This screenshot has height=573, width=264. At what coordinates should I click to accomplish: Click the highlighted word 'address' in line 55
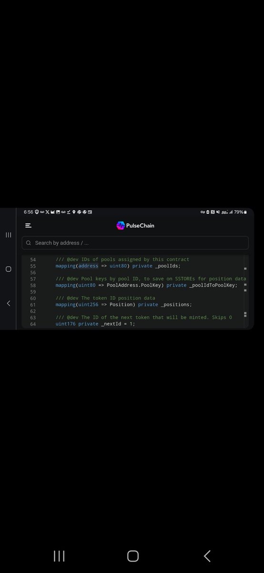coord(88,266)
